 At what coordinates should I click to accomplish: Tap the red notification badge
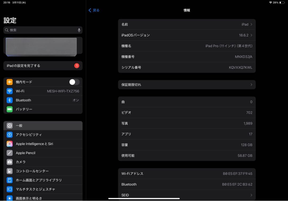tap(77, 66)
